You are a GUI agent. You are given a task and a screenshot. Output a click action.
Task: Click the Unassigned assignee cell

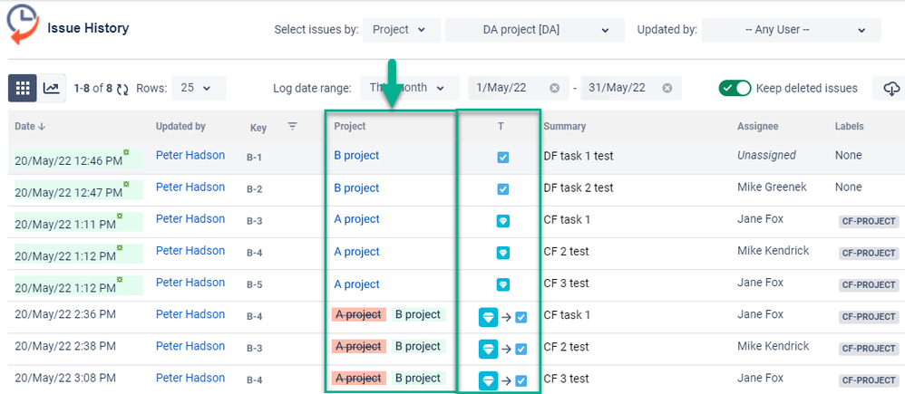(766, 155)
